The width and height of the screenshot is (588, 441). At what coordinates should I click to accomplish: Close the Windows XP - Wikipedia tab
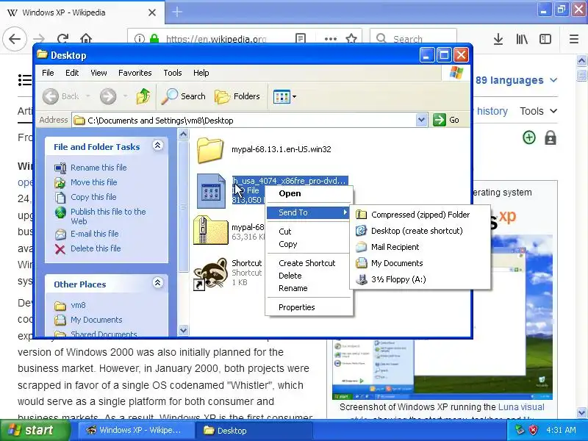(152, 12)
